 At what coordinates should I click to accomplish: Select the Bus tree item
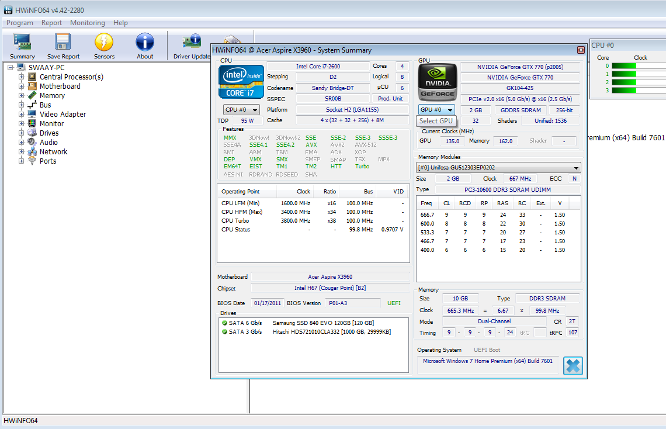(46, 105)
